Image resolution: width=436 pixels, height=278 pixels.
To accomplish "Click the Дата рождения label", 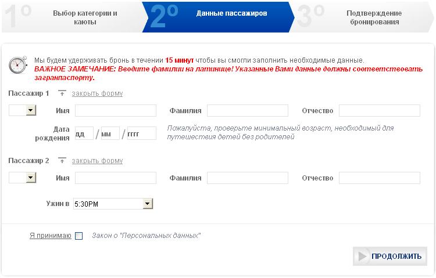I will point(52,133).
